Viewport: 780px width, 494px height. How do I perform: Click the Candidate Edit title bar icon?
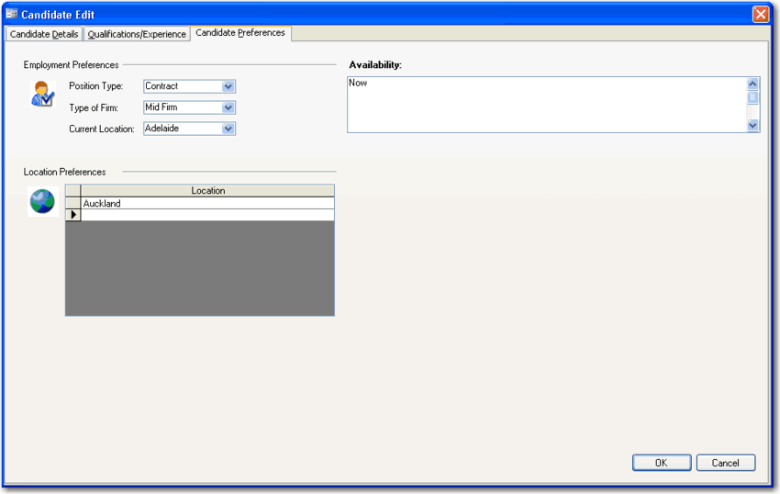coord(12,15)
